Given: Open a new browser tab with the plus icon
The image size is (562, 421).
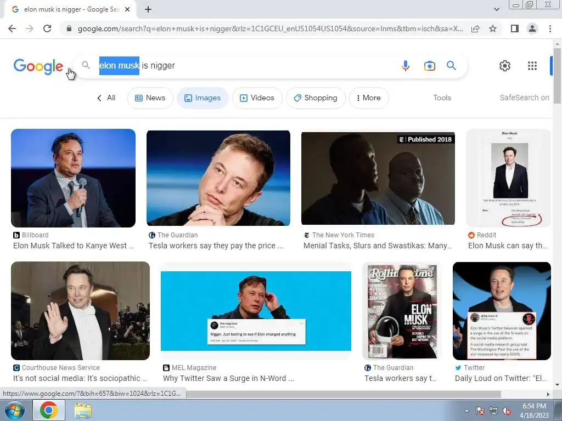Looking at the screenshot, I should pyautogui.click(x=148, y=10).
